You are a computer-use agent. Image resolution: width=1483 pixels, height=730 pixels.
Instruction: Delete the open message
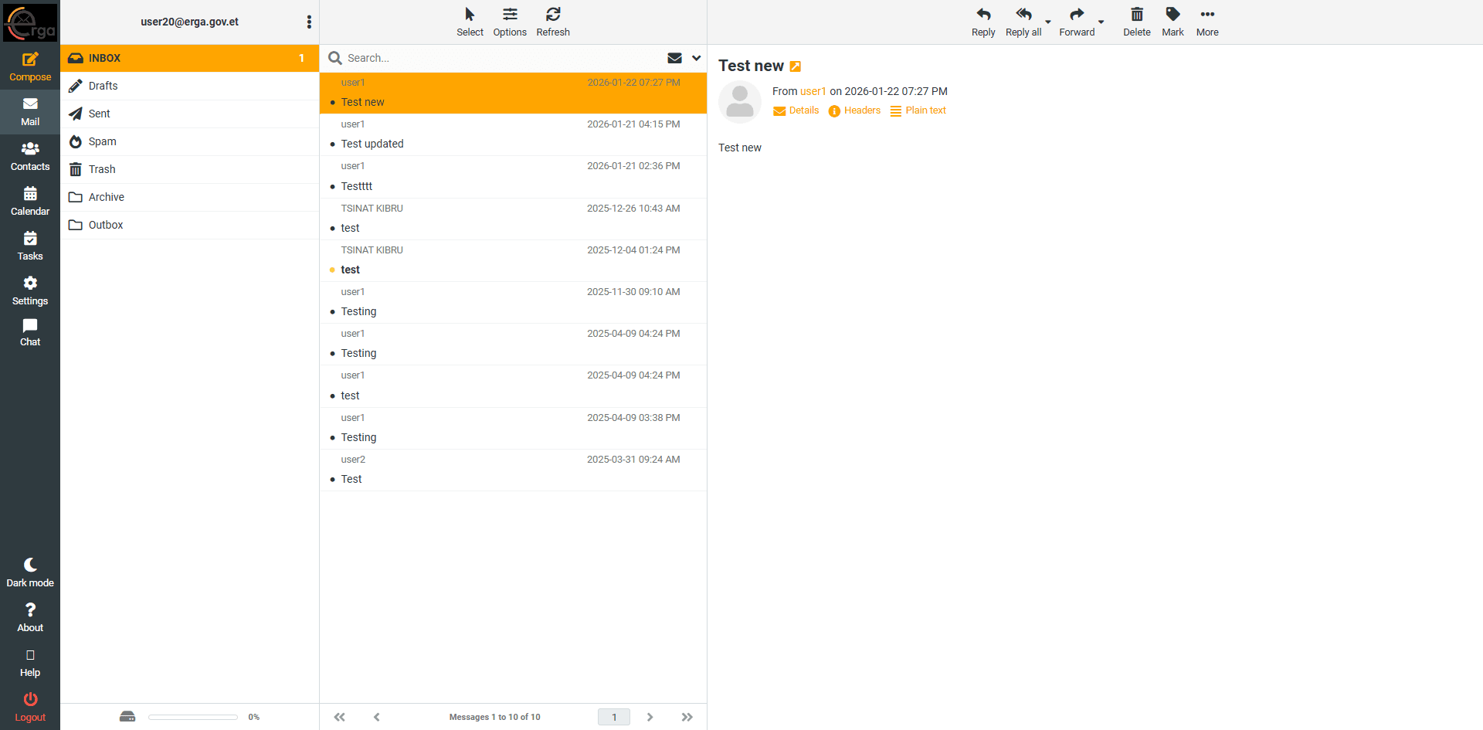1136,22
